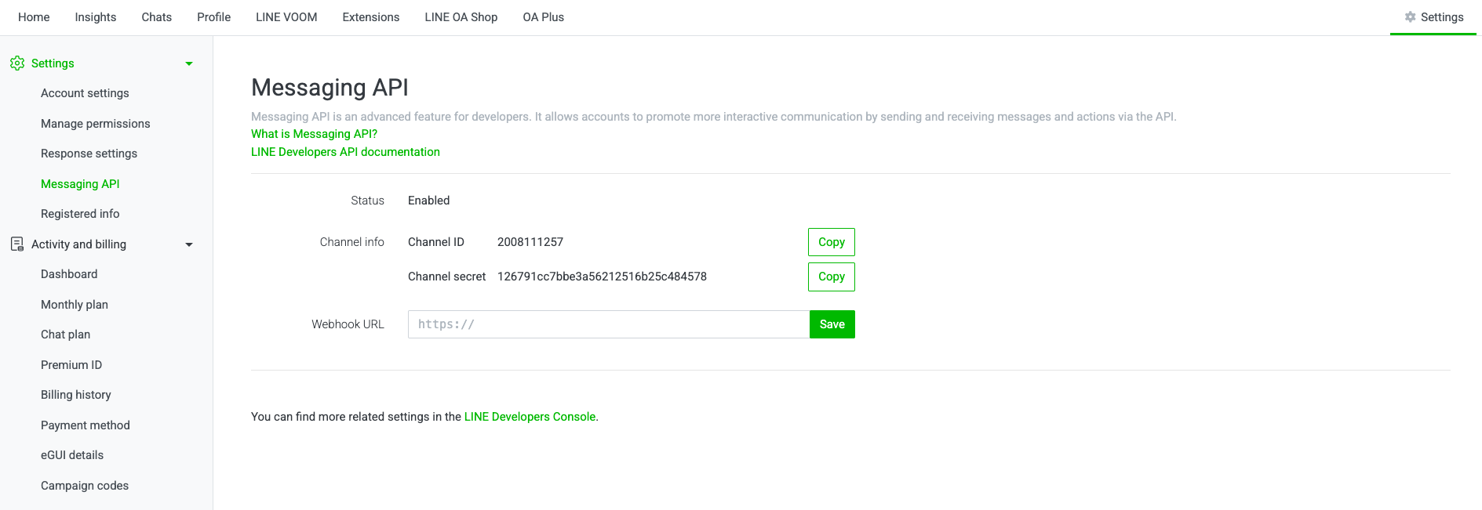Viewport: 1482px width, 510px height.
Task: Open Premium ID in sidebar
Action: [71, 365]
